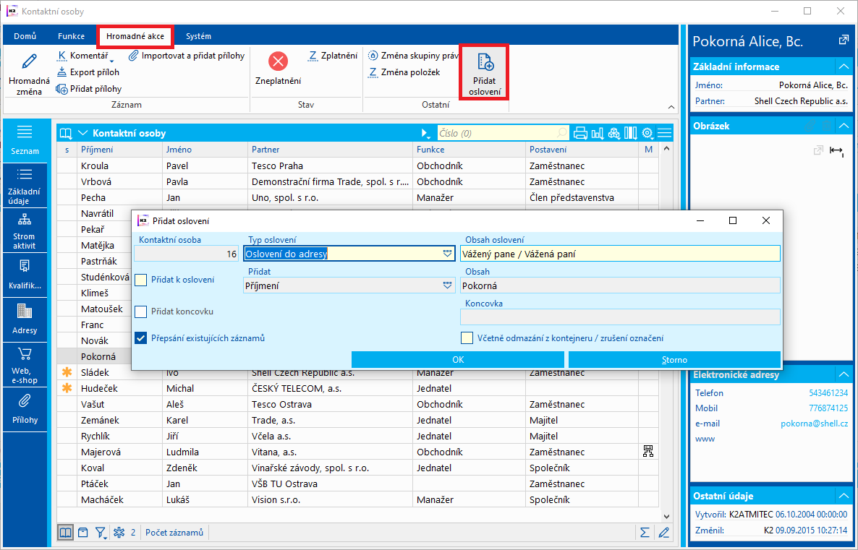Open Přílohy paperclip in the sidebar
The image size is (858, 550).
[x=24, y=408]
